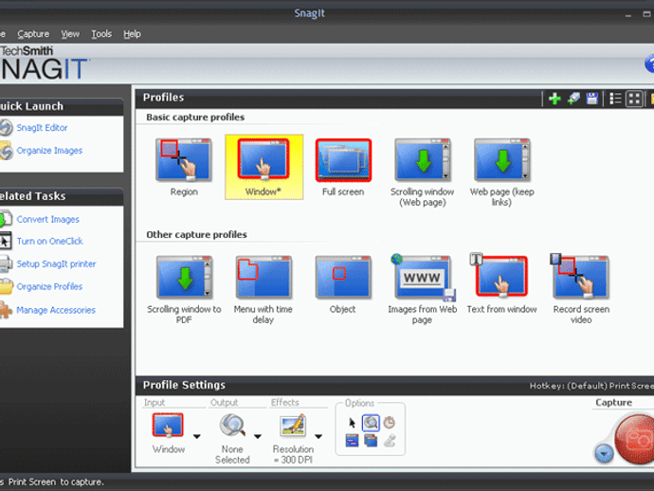The width and height of the screenshot is (654, 491).
Task: Pick the Object capture profile
Action: pos(343,284)
